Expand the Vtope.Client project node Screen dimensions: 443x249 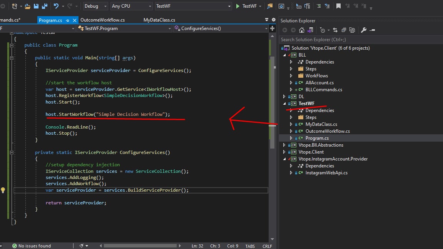[284, 152]
